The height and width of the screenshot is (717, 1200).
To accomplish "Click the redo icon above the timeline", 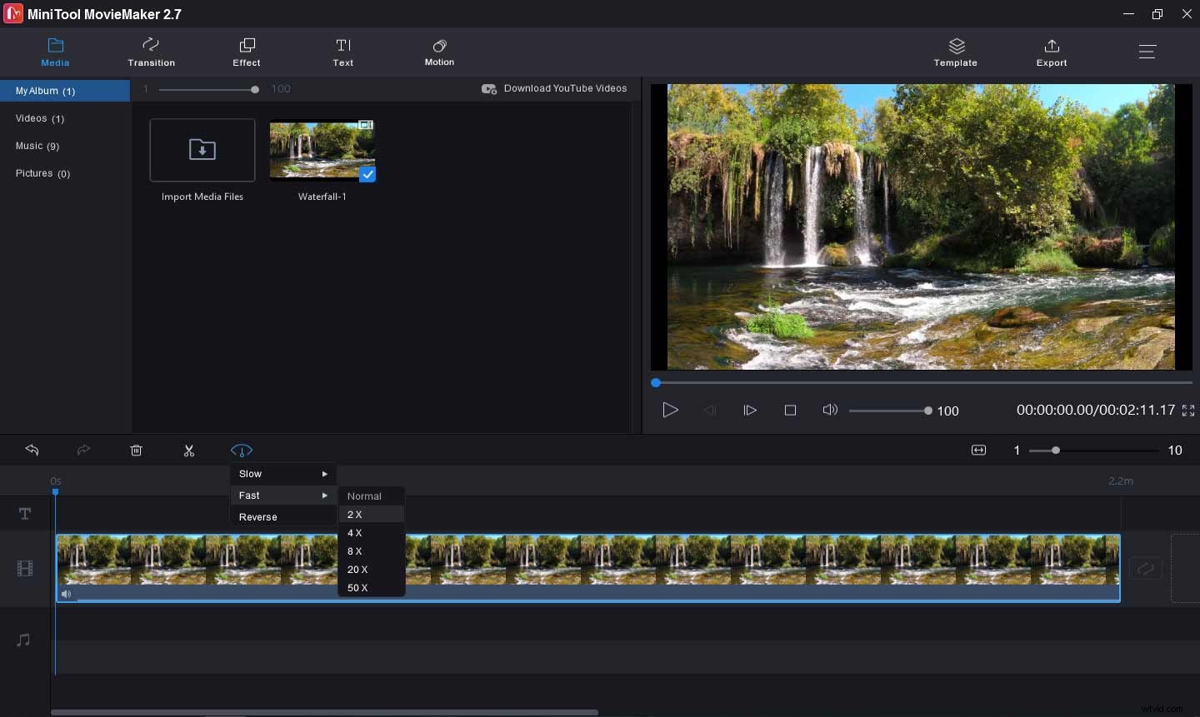I will coord(83,451).
